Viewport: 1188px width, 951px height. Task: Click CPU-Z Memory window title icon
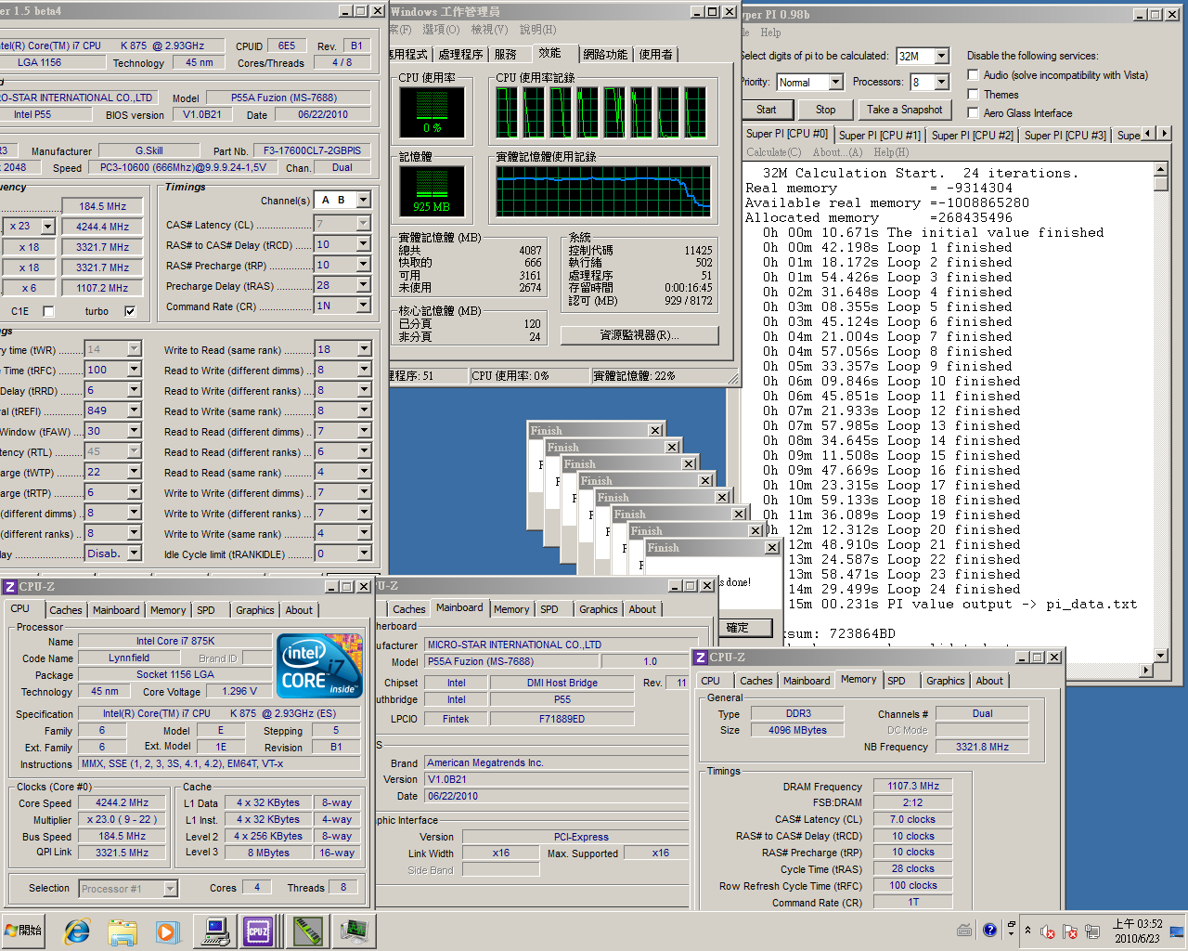tap(701, 658)
